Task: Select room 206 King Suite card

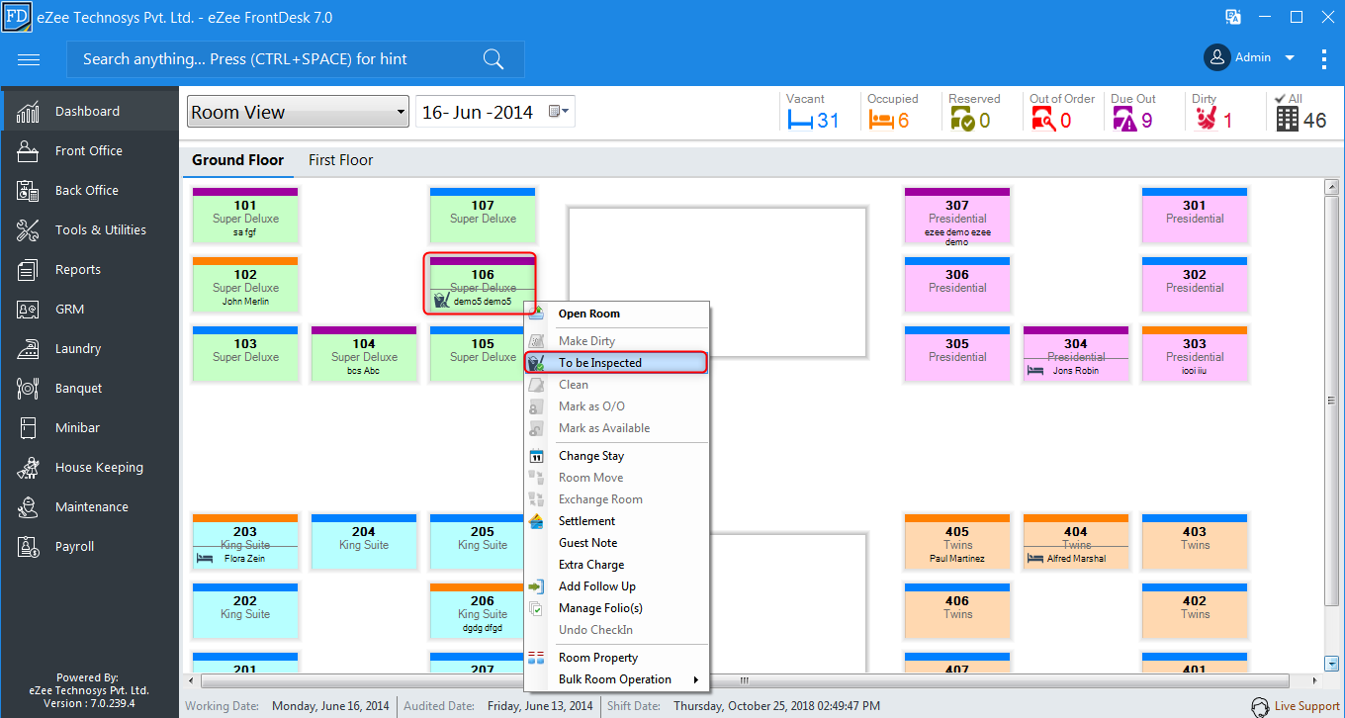Action: click(477, 611)
